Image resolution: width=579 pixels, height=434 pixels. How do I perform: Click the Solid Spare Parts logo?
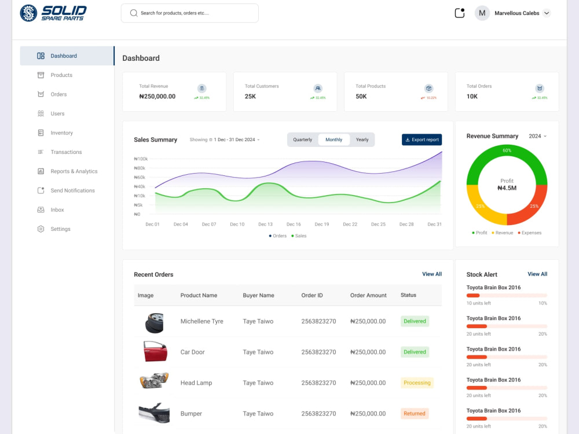point(53,13)
